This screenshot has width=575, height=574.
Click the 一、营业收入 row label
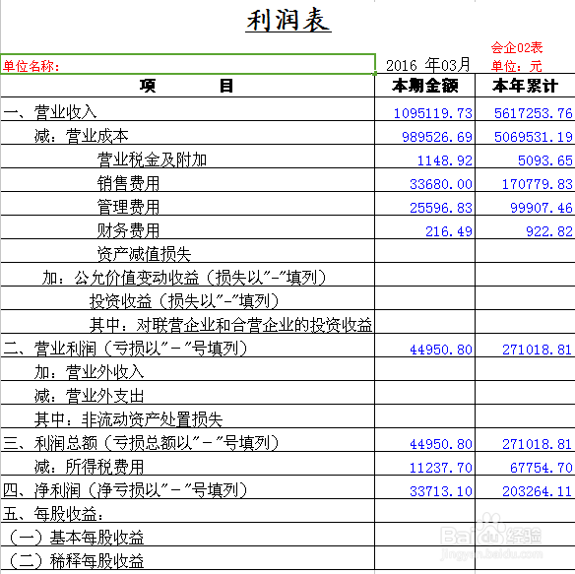click(50, 112)
